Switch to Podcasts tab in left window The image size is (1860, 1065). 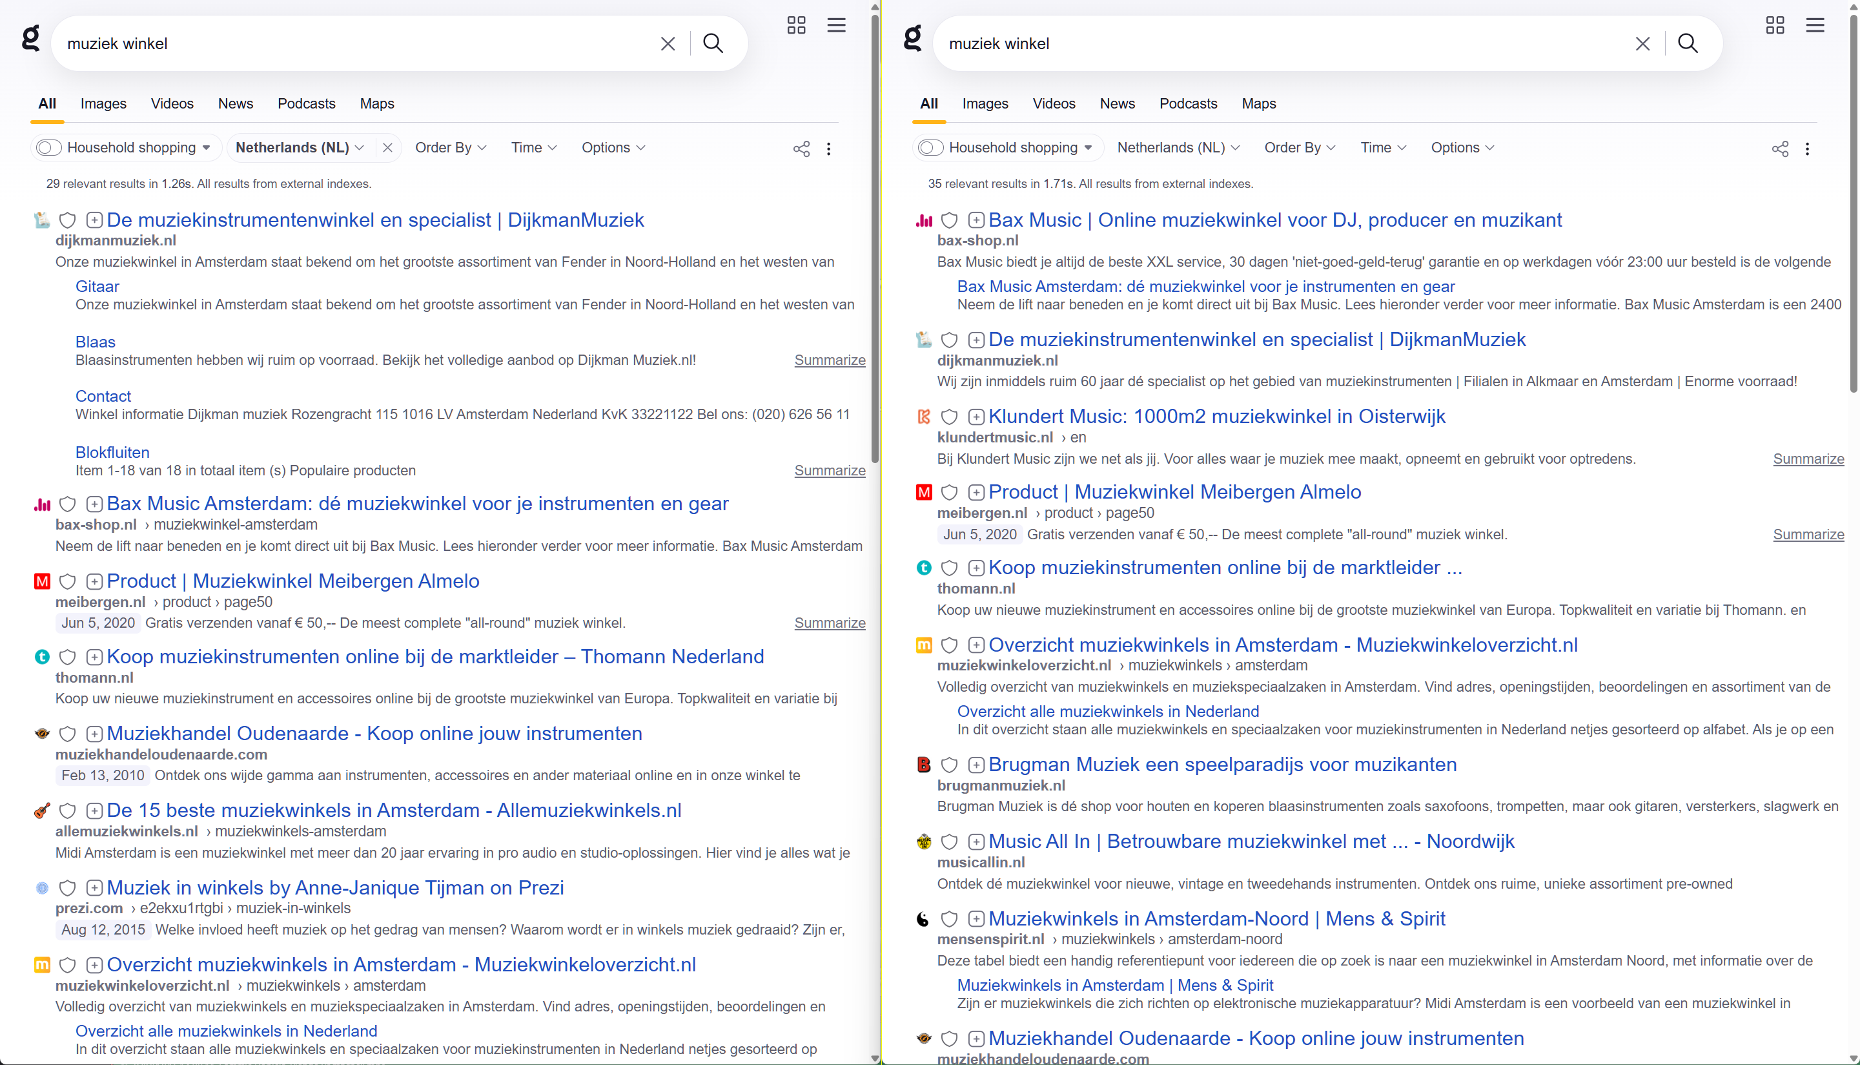pyautogui.click(x=307, y=104)
